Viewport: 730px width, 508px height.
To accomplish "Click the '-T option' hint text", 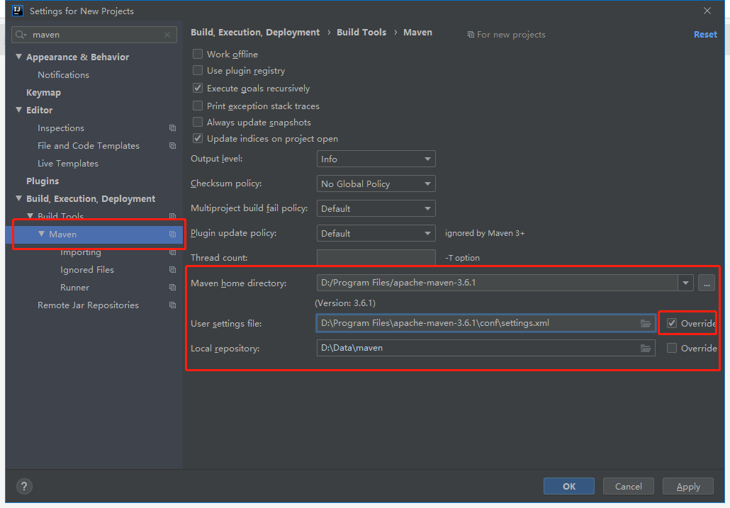I will pos(462,258).
